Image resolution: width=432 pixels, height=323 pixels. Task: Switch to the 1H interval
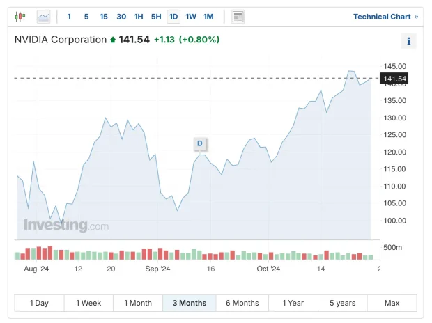(139, 17)
